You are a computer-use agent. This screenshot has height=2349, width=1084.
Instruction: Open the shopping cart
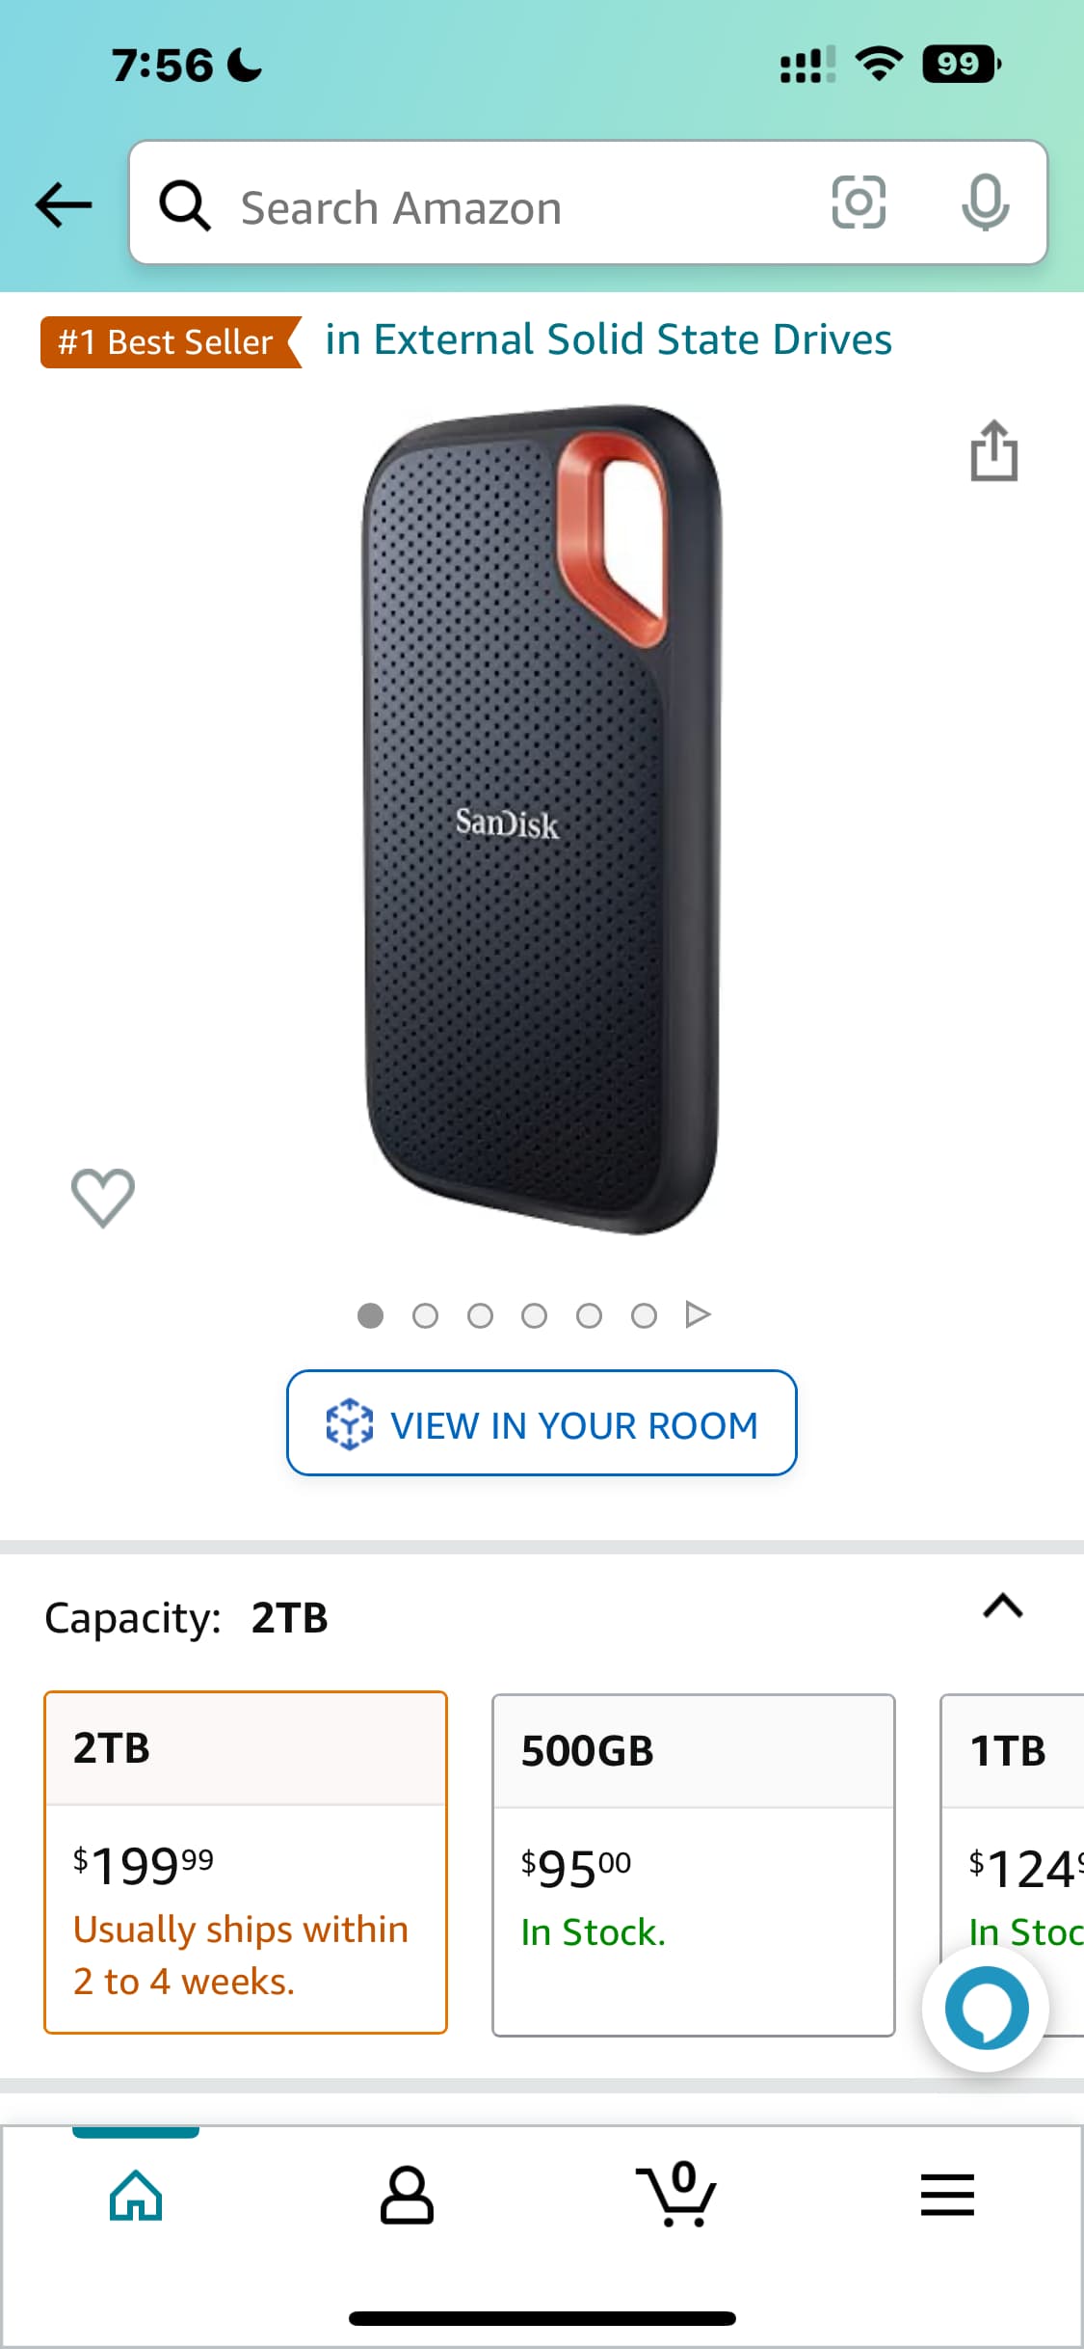pyautogui.click(x=676, y=2195)
